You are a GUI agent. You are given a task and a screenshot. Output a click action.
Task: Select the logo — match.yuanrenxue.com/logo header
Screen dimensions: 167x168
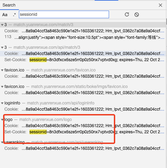click(83, 120)
